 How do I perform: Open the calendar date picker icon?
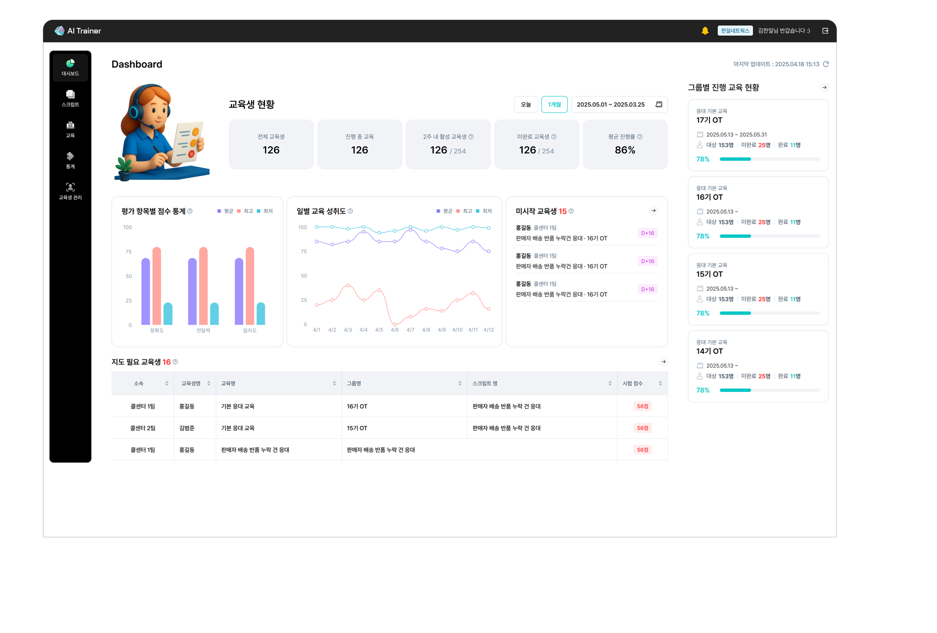[658, 105]
